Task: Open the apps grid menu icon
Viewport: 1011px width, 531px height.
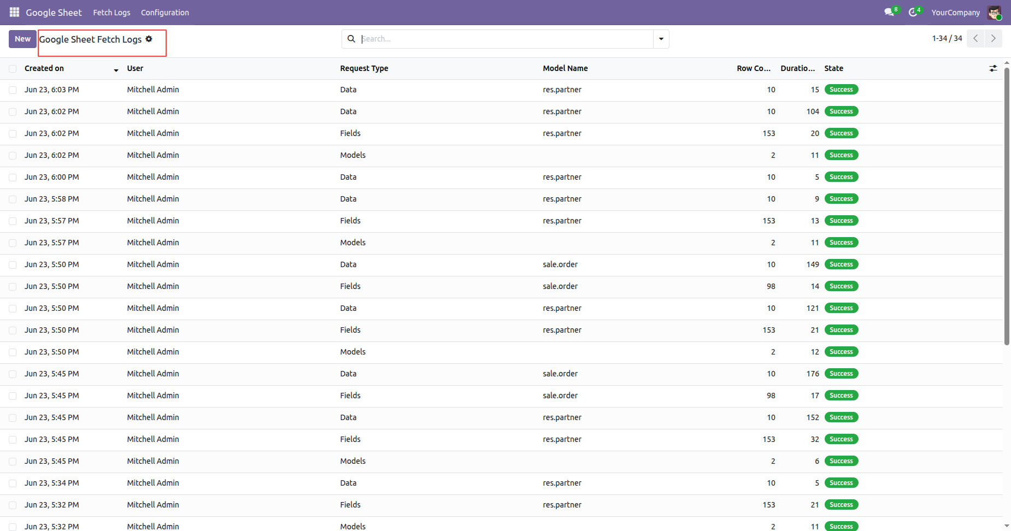Action: [14, 12]
